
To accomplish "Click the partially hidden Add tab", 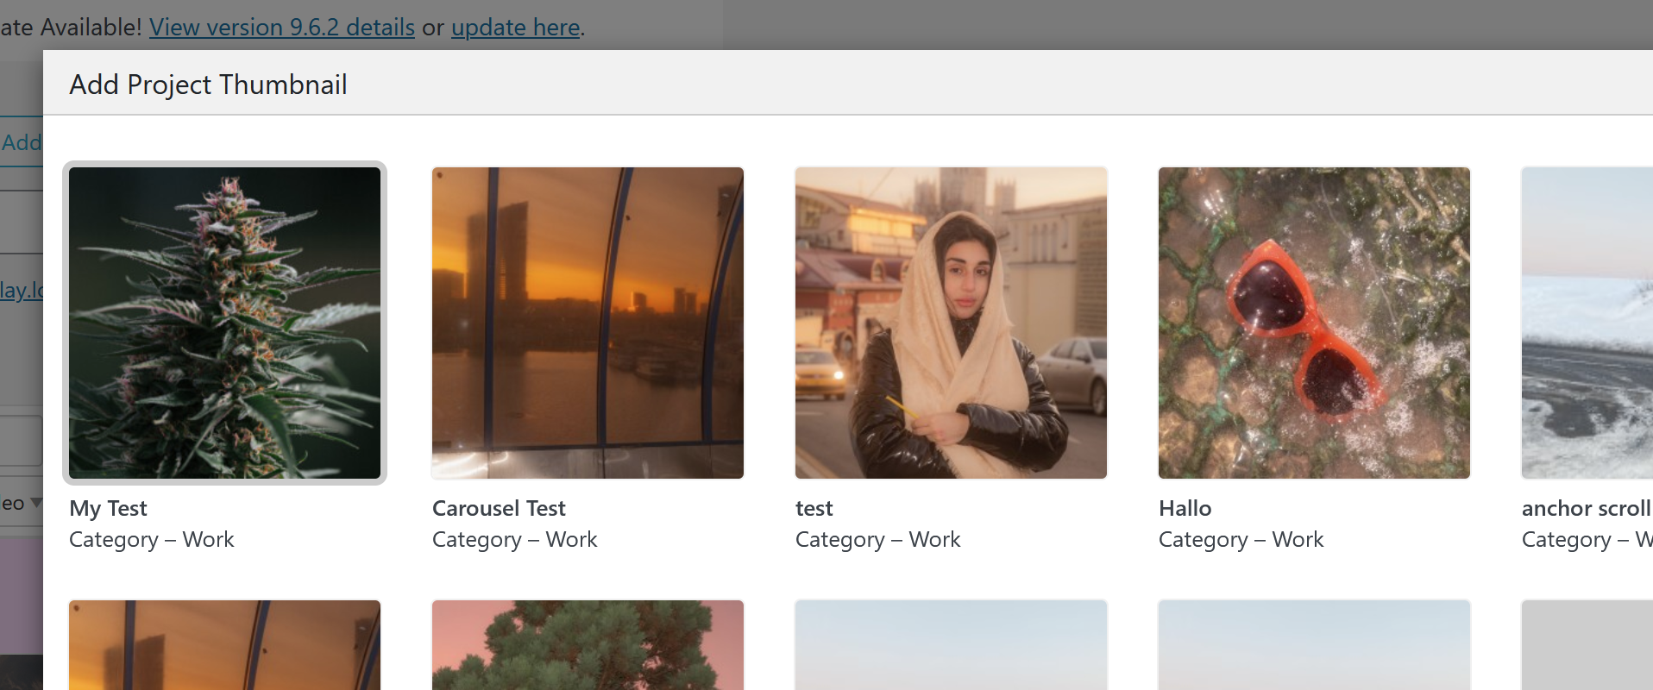I will pyautogui.click(x=21, y=142).
